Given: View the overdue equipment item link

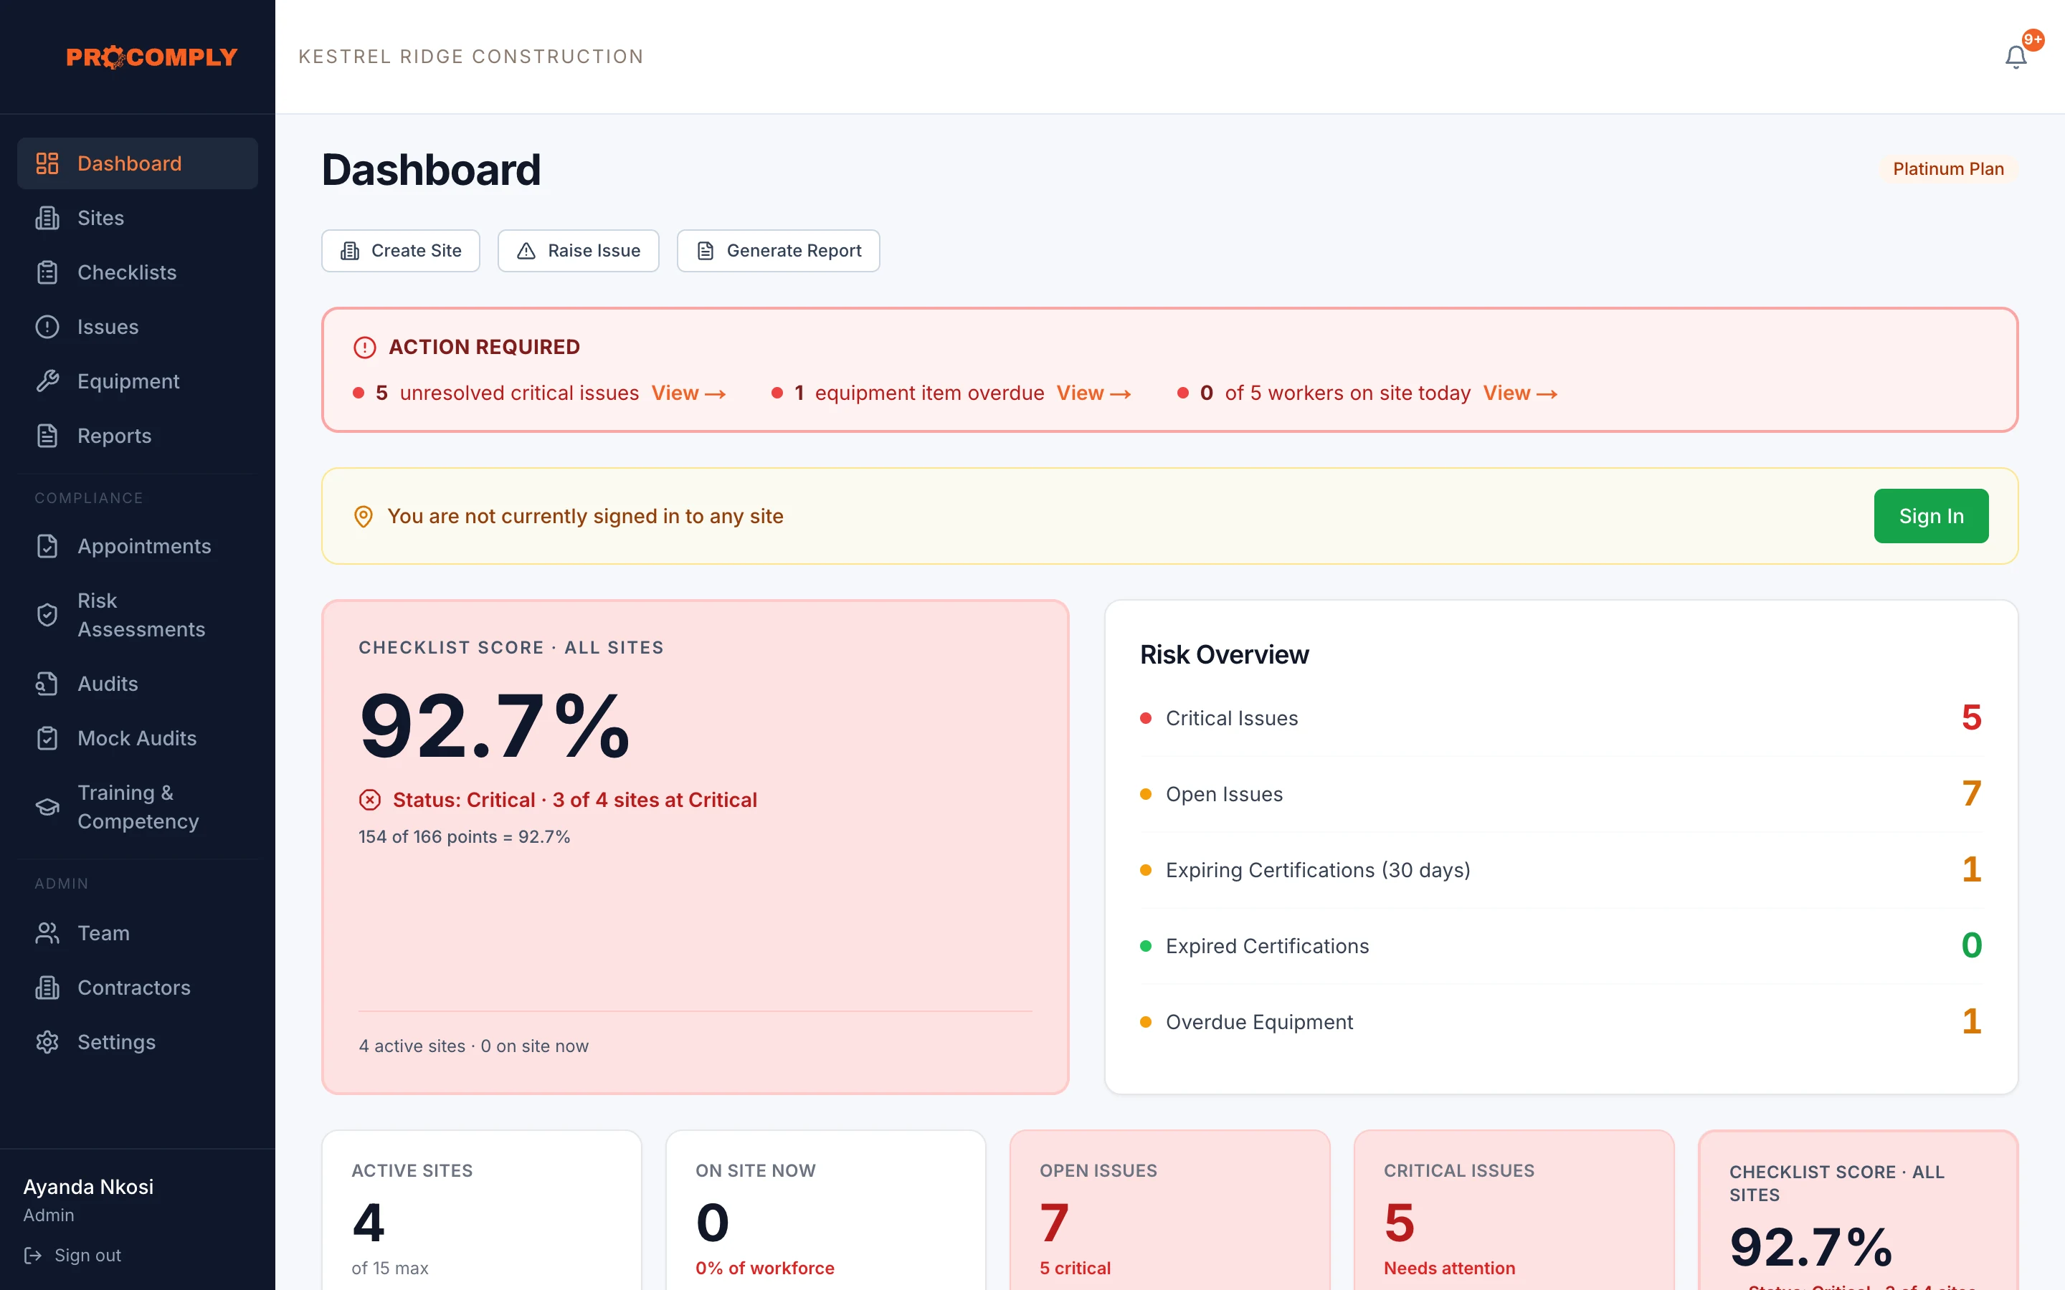Looking at the screenshot, I should 1094,393.
